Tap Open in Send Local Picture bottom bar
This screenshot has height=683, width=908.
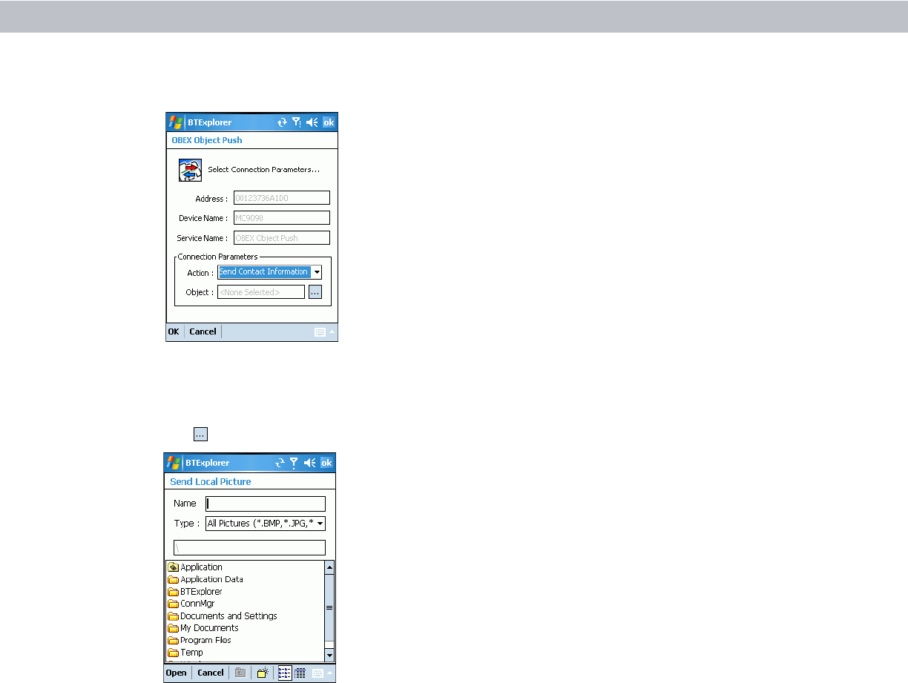coord(176,673)
